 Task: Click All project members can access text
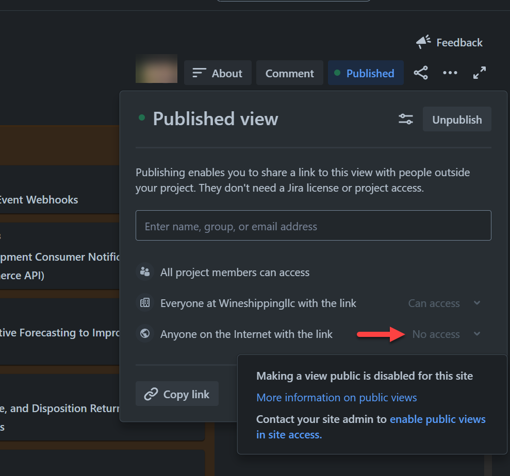pyautogui.click(x=235, y=273)
